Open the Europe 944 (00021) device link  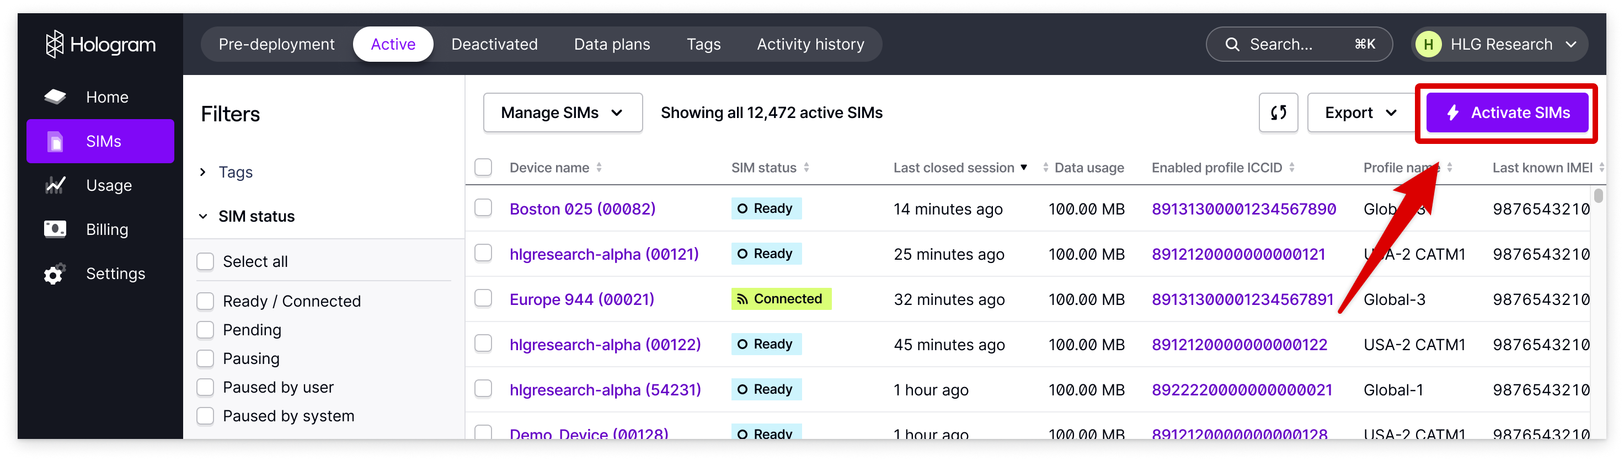[x=581, y=299]
